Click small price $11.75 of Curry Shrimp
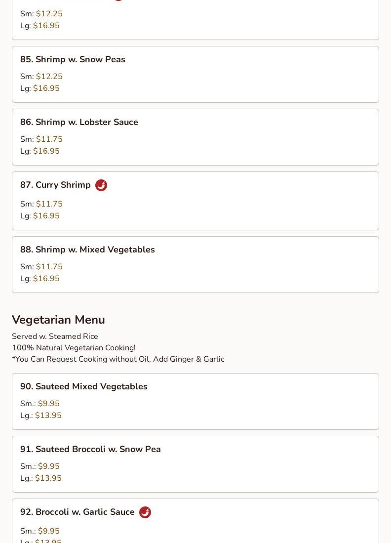The width and height of the screenshot is (391, 543). 49,204
